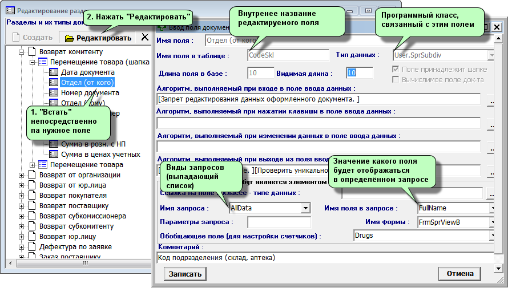Select the Сумма в ценах учетных row

101,155
